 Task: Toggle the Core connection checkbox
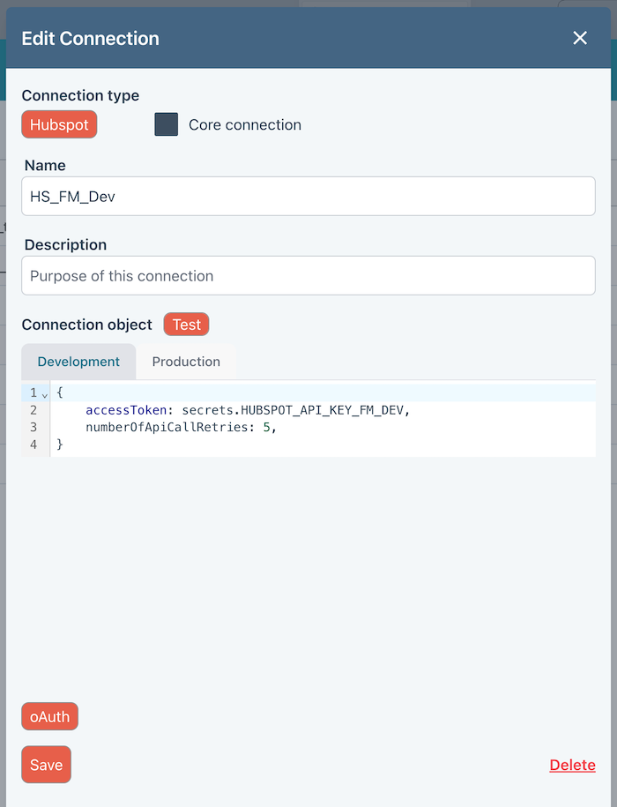coord(166,124)
